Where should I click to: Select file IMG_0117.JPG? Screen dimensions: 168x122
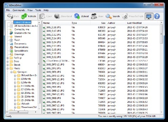[53, 31]
